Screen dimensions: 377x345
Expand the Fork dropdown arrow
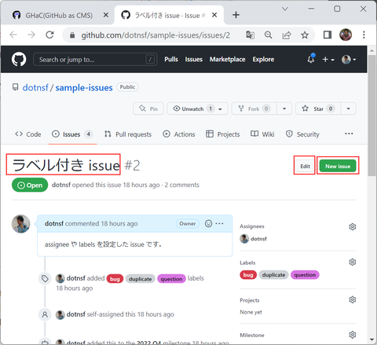coord(284,108)
